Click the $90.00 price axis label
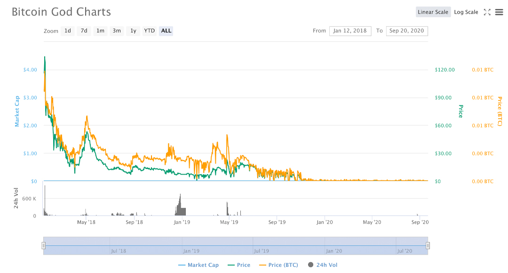This screenshot has width=508, height=273. pos(443,97)
